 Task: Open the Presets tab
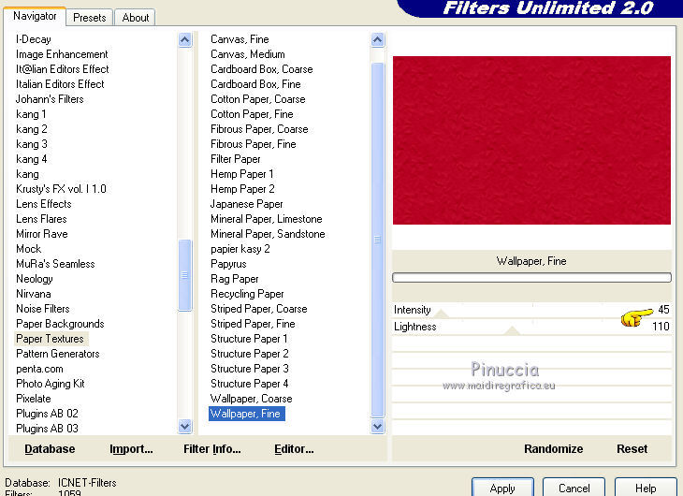click(x=89, y=18)
